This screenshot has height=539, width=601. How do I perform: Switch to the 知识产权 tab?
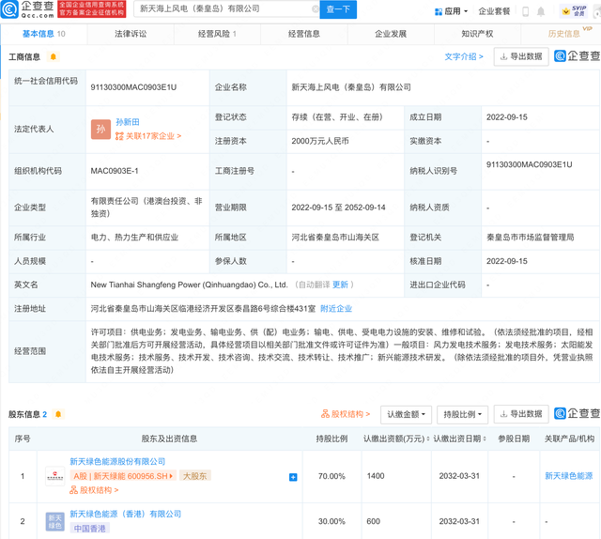[x=477, y=34]
